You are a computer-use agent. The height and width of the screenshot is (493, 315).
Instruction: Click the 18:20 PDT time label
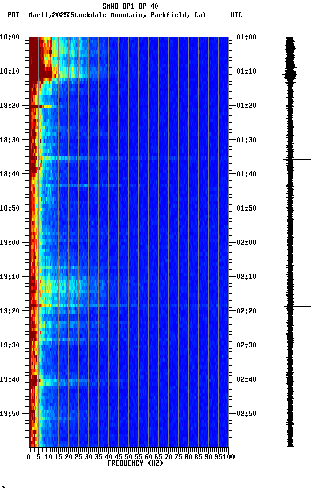point(10,106)
